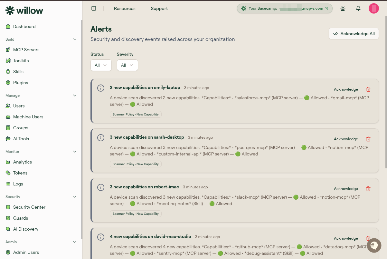Open the notifications bell
The image size is (387, 259).
tap(358, 8)
